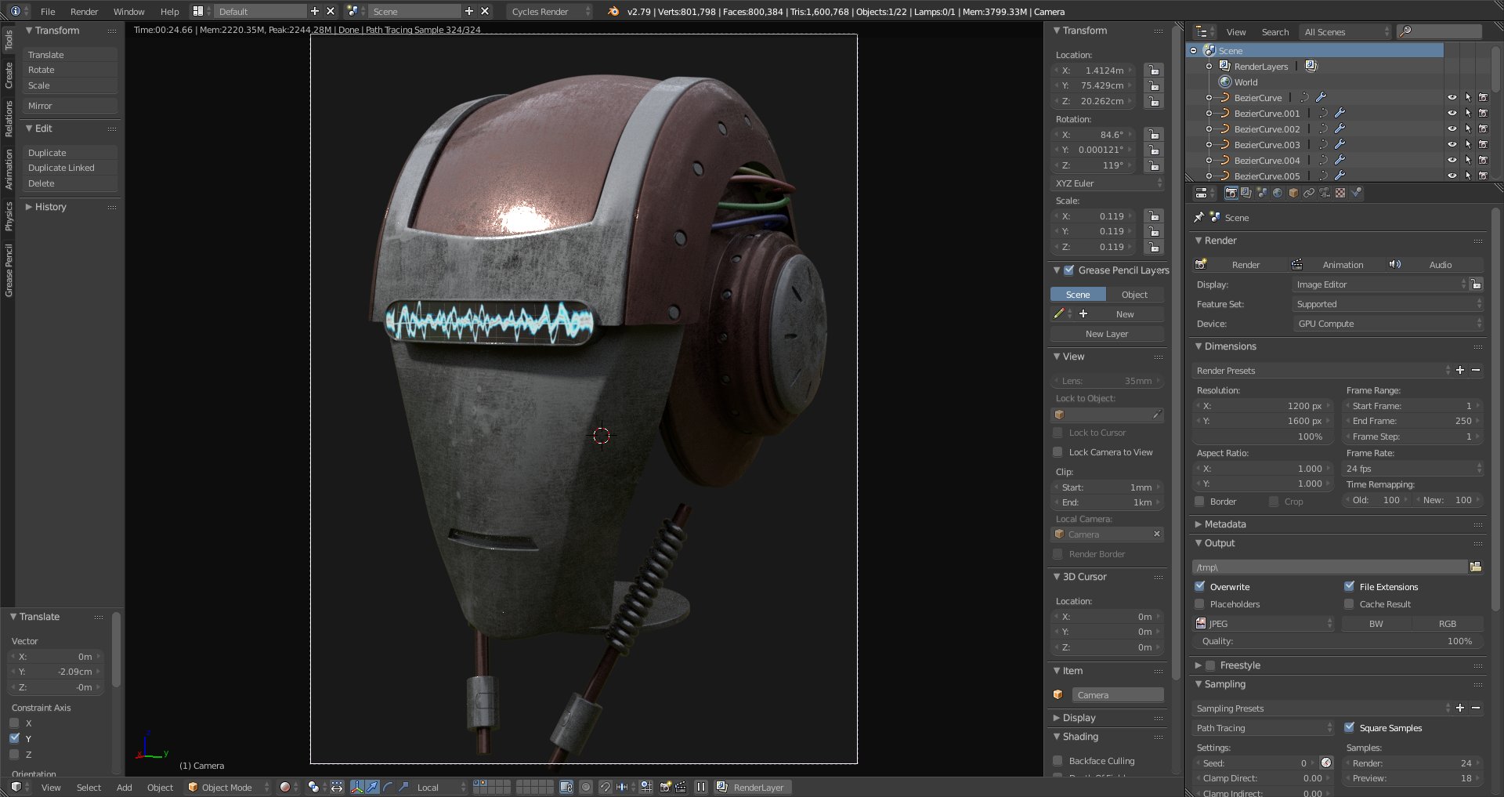Uncheck the File Extensions checkbox
Image resolution: width=1504 pixels, height=797 pixels.
[x=1349, y=586]
